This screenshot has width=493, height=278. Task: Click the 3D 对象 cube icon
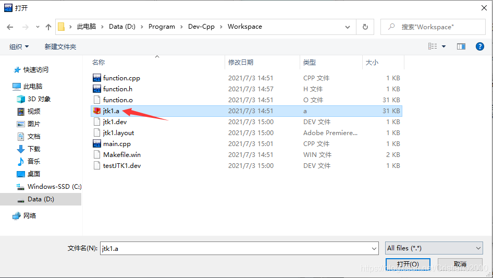(x=21, y=99)
